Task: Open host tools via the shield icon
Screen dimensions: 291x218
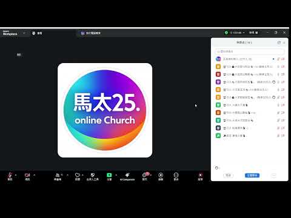Action: coord(93,176)
